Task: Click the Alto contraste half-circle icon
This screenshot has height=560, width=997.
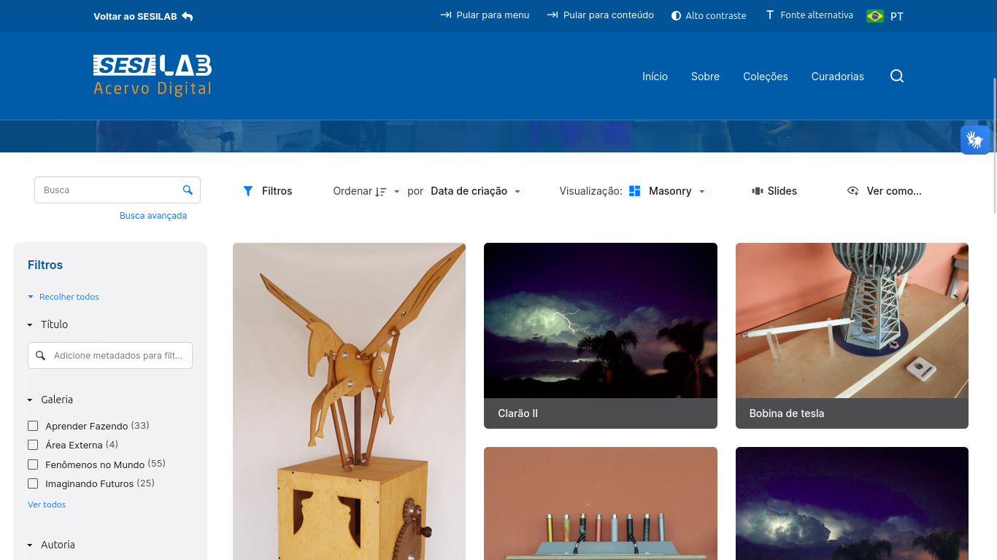Action: 677,15
